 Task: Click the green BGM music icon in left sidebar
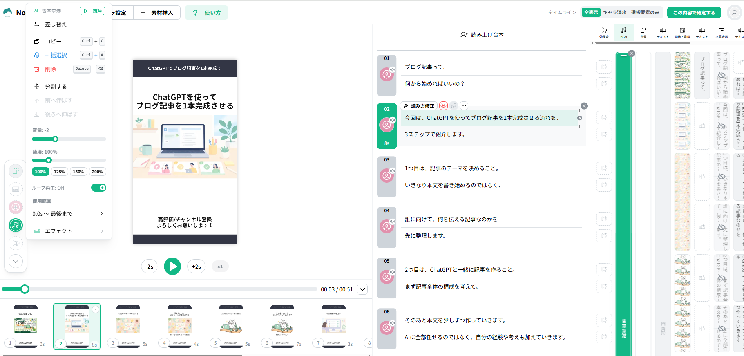click(x=16, y=225)
